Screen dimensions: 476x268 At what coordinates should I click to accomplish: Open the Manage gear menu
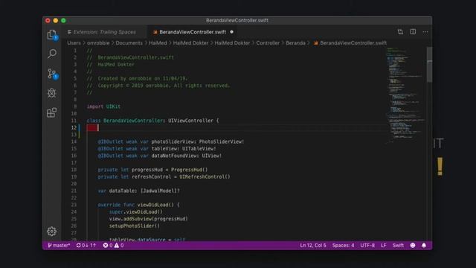(51, 232)
